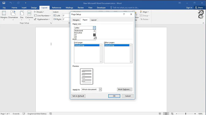Click the zoom out minus button
The height and width of the screenshot is (115, 206).
(x=177, y=114)
